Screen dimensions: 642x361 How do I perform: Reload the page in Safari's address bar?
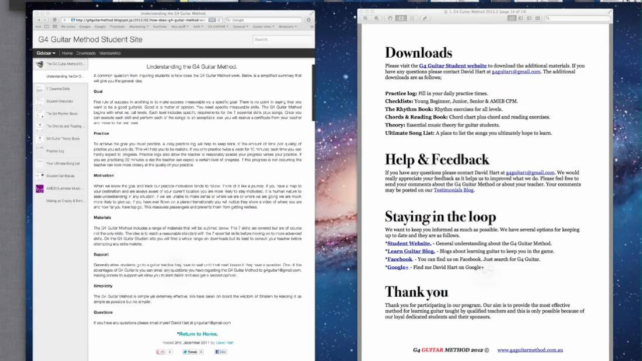(219, 20)
